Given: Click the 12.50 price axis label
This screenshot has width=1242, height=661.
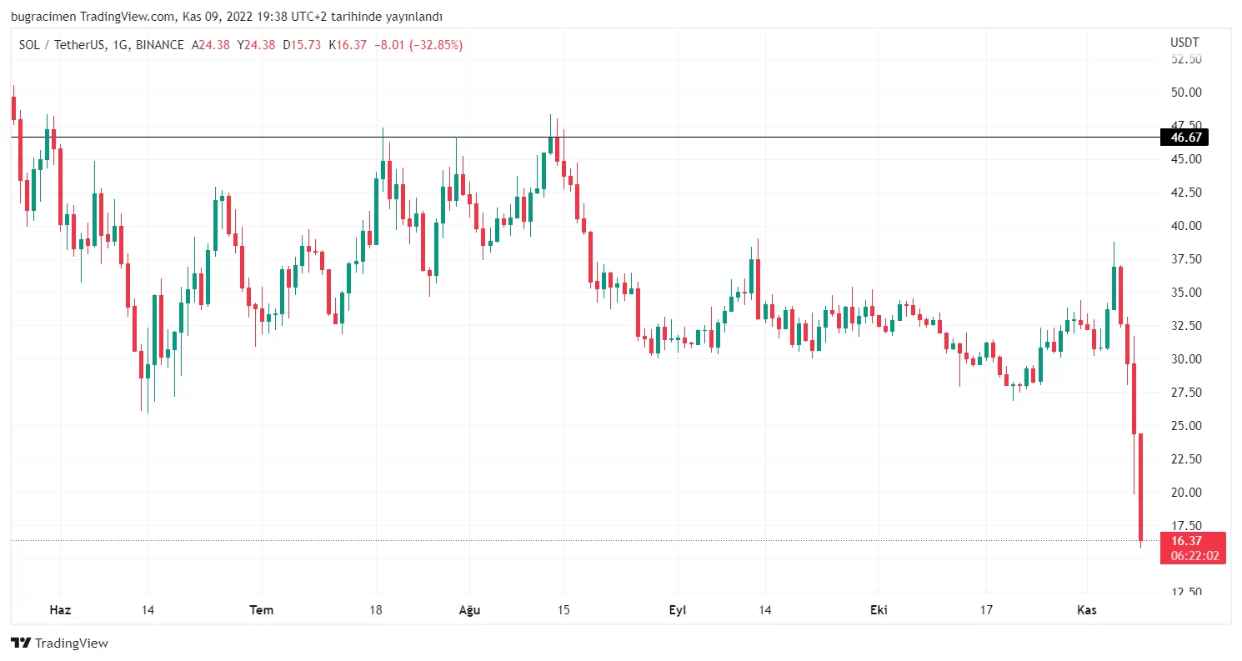Looking at the screenshot, I should coord(1185,593).
